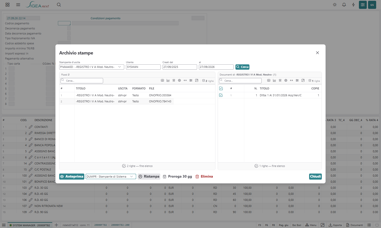Toggle the select-all checkbox in Documenti header

click(221, 88)
